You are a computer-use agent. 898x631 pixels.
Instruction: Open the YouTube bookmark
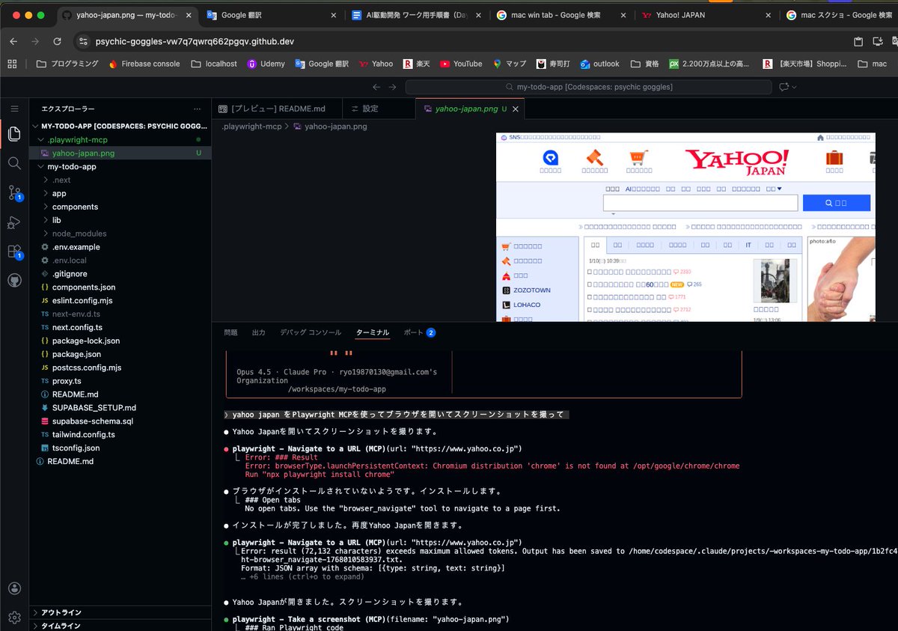[x=461, y=64]
